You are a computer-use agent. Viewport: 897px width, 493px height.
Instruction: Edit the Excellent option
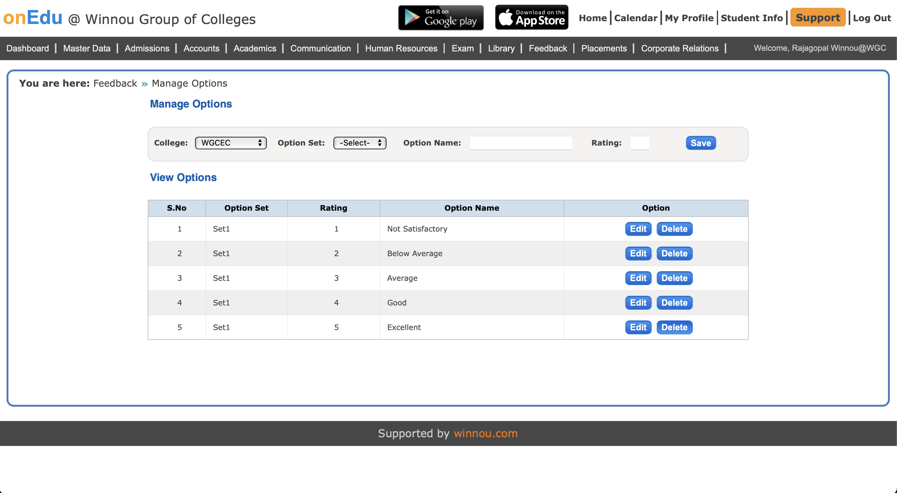pyautogui.click(x=638, y=327)
